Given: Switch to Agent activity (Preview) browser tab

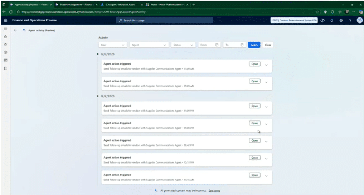Looking at the screenshot, I should point(31,5).
